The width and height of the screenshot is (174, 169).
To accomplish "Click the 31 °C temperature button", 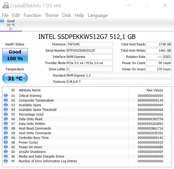I will click(x=15, y=78).
